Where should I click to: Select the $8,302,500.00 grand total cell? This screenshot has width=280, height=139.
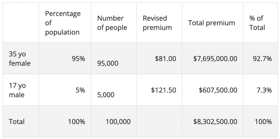pyautogui.click(x=215, y=122)
